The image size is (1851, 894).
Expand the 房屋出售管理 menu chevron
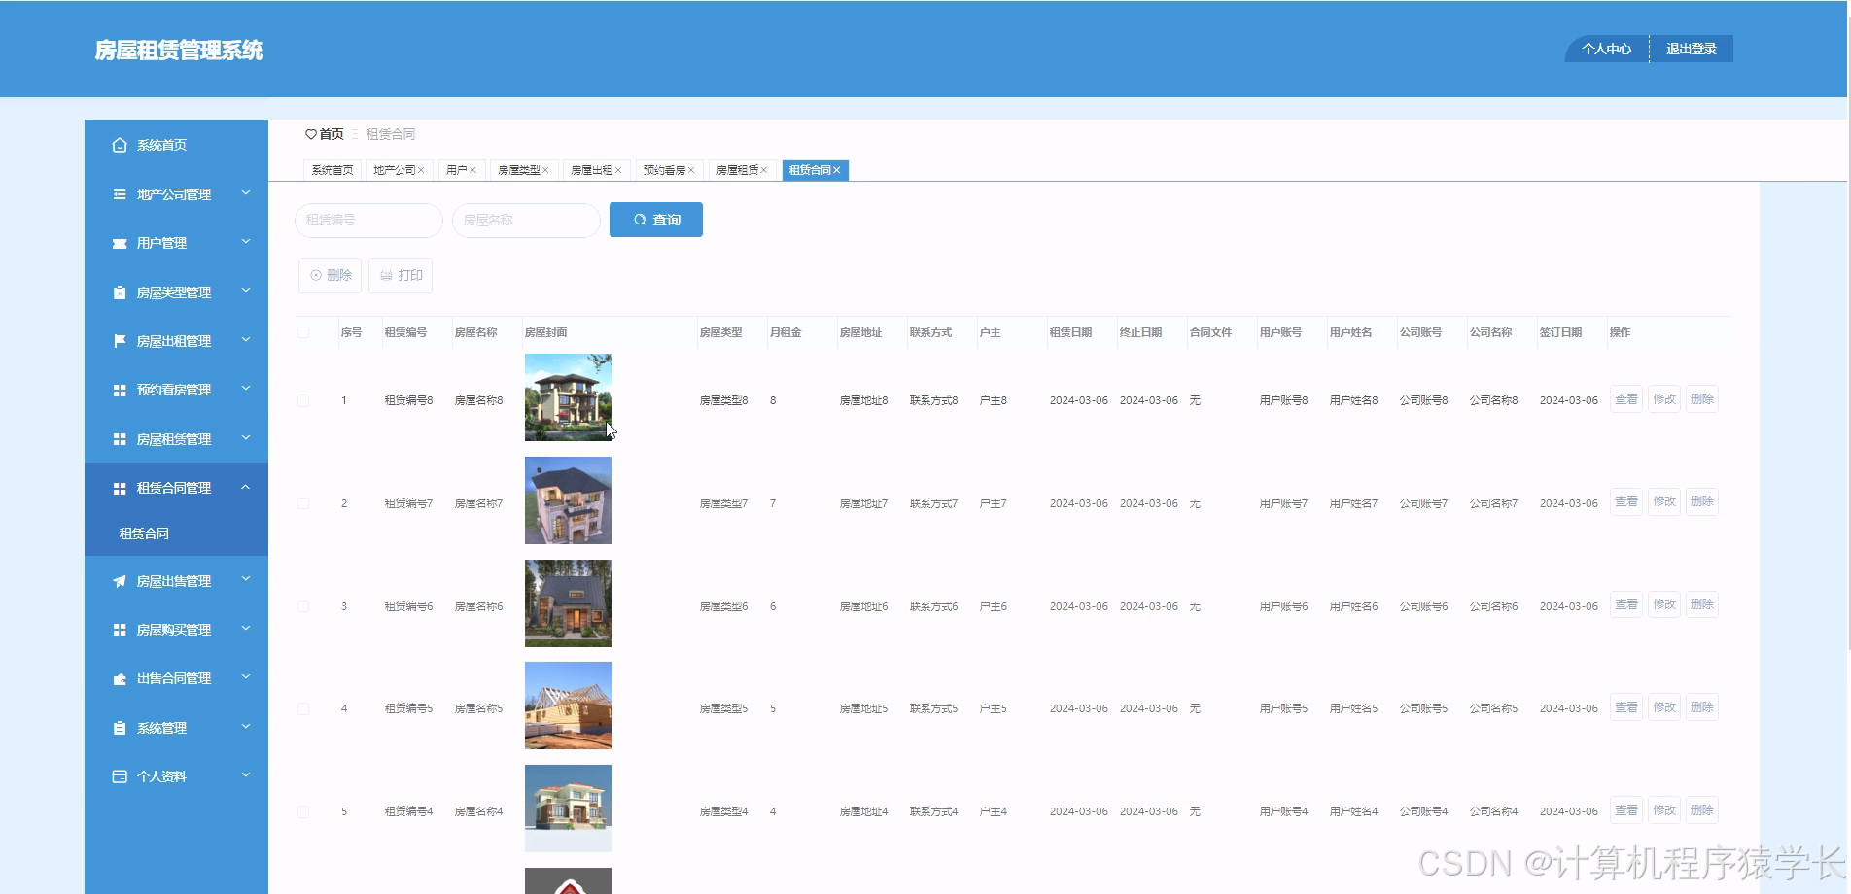coord(246,579)
